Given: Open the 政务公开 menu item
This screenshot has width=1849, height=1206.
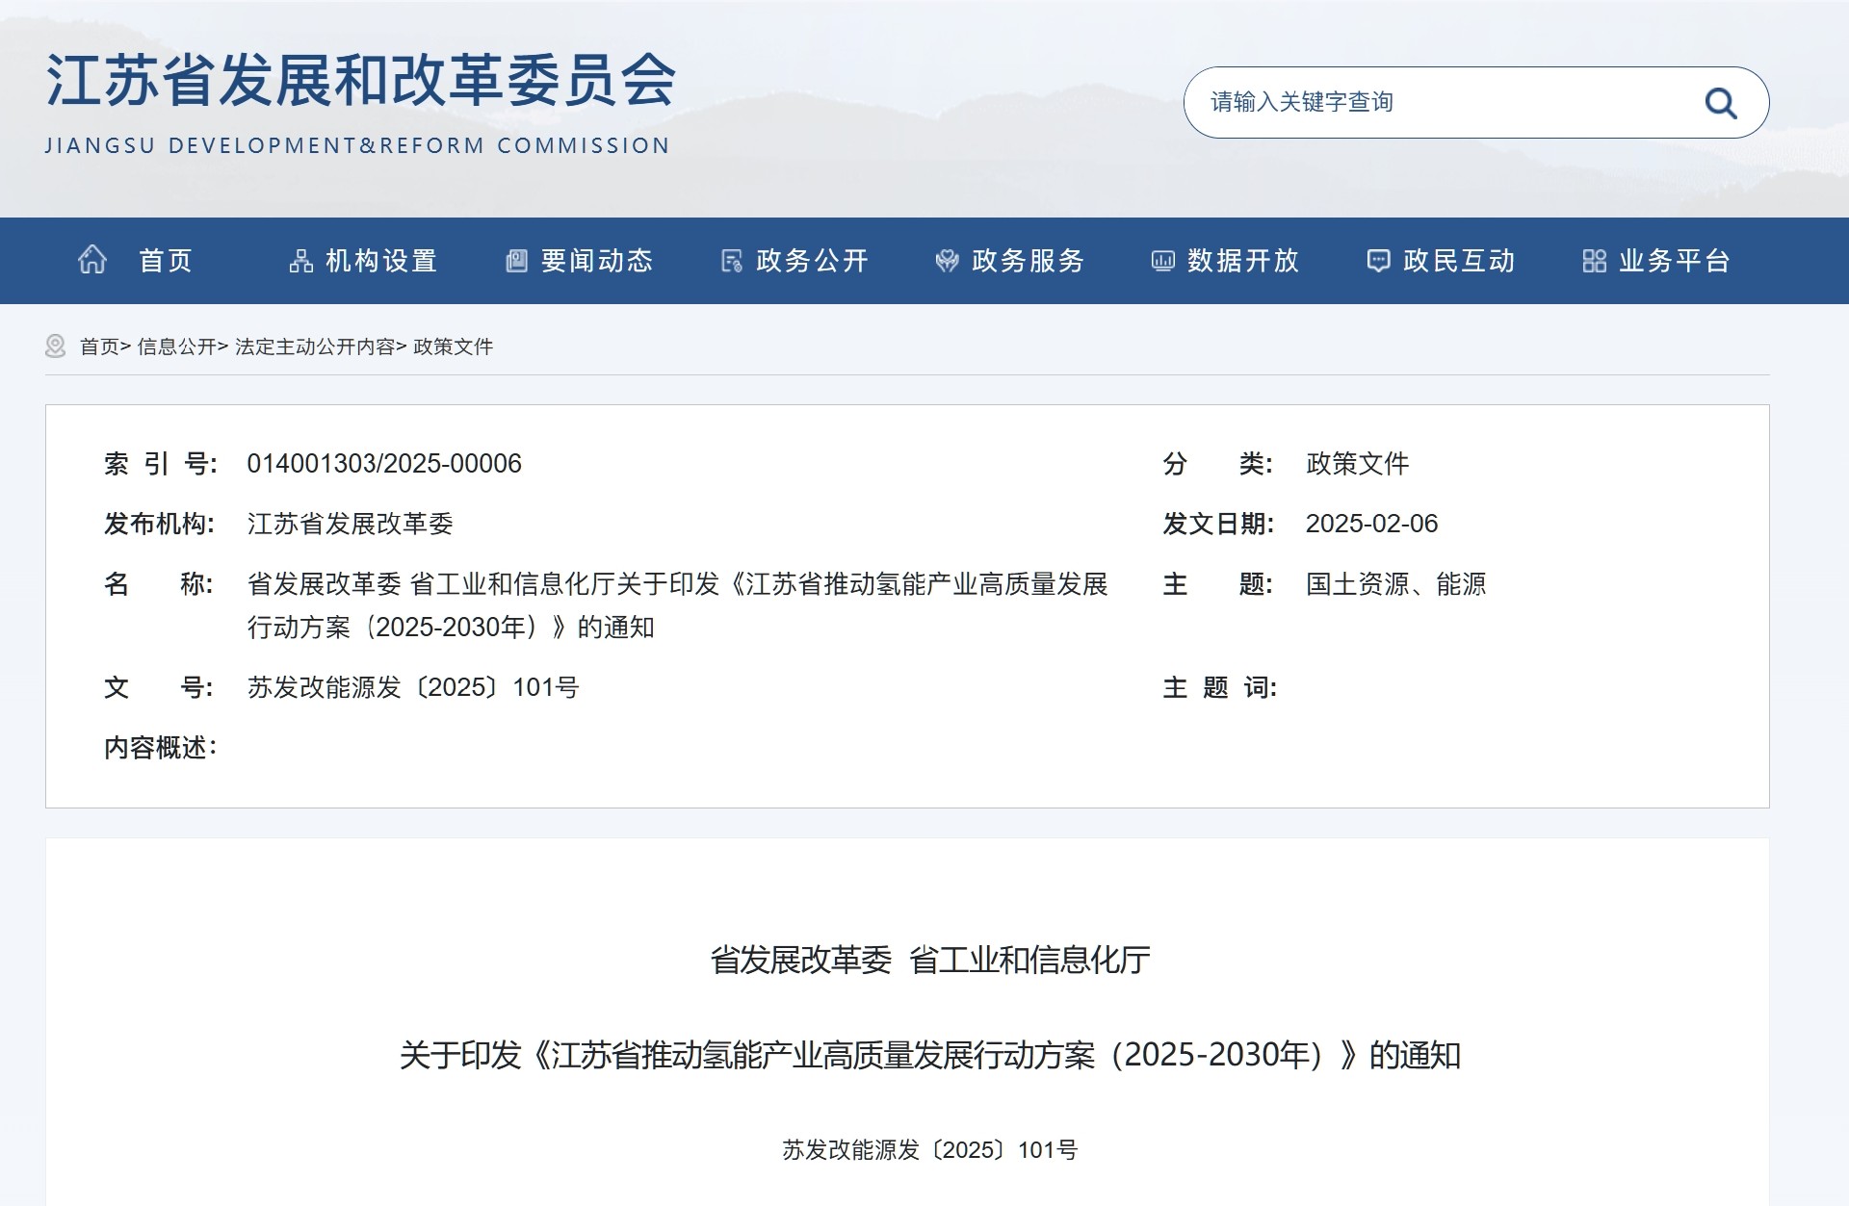Looking at the screenshot, I should coord(812,261).
